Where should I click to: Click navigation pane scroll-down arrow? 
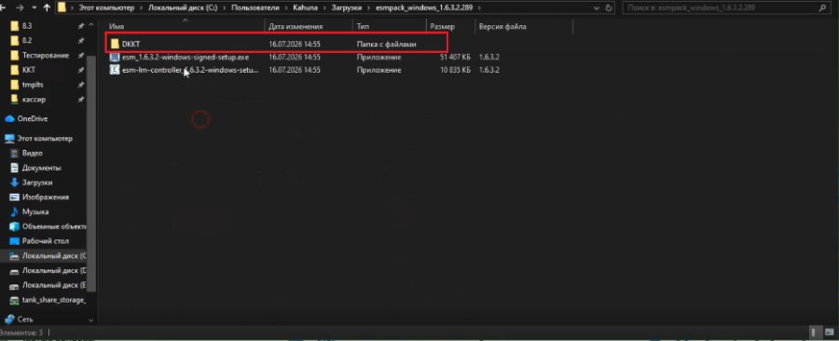click(x=91, y=321)
